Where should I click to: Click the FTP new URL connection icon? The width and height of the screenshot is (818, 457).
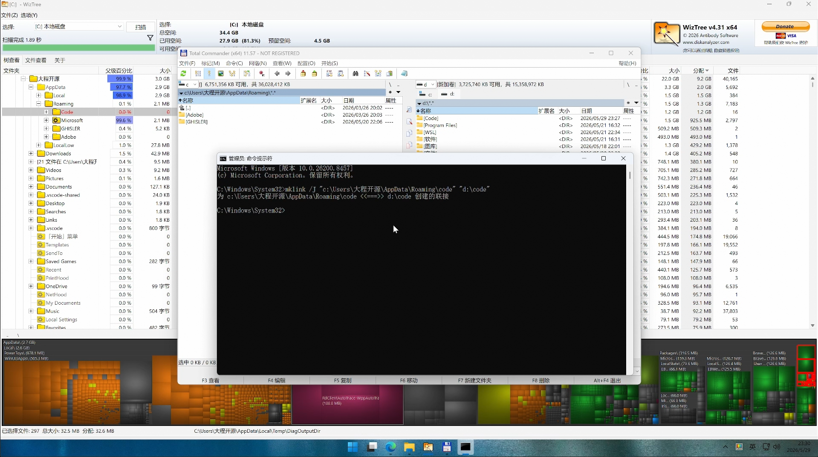[x=341, y=74]
